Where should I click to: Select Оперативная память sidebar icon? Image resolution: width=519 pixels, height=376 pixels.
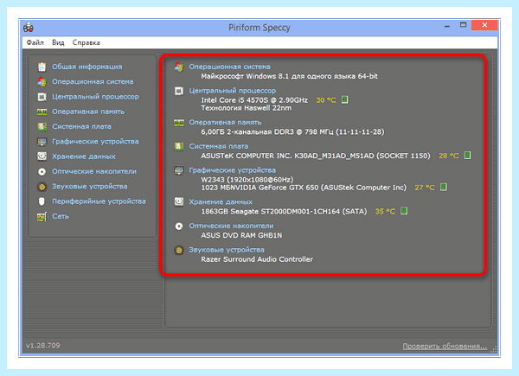pyautogui.click(x=42, y=112)
